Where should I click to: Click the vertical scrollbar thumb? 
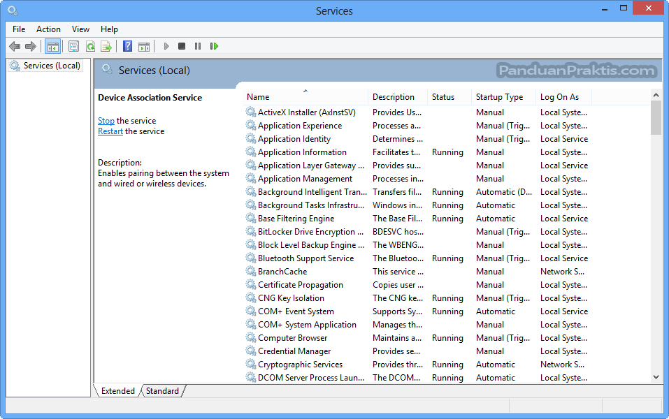(x=656, y=117)
